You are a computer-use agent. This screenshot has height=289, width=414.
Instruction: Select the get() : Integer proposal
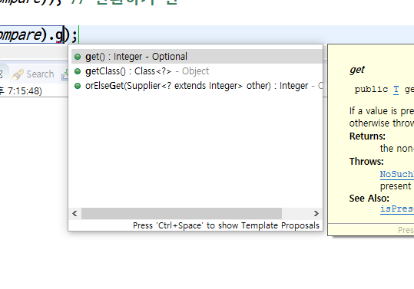[197, 57]
